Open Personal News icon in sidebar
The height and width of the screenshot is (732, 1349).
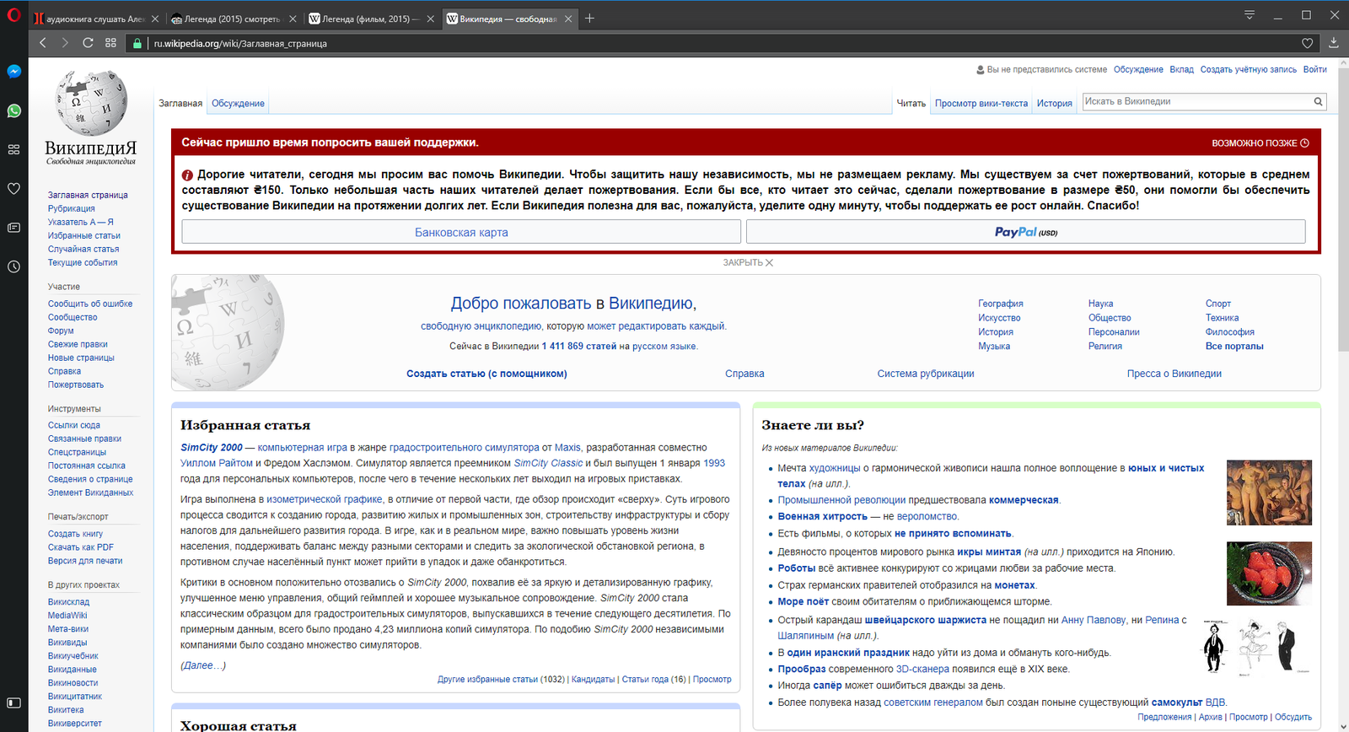click(x=13, y=228)
